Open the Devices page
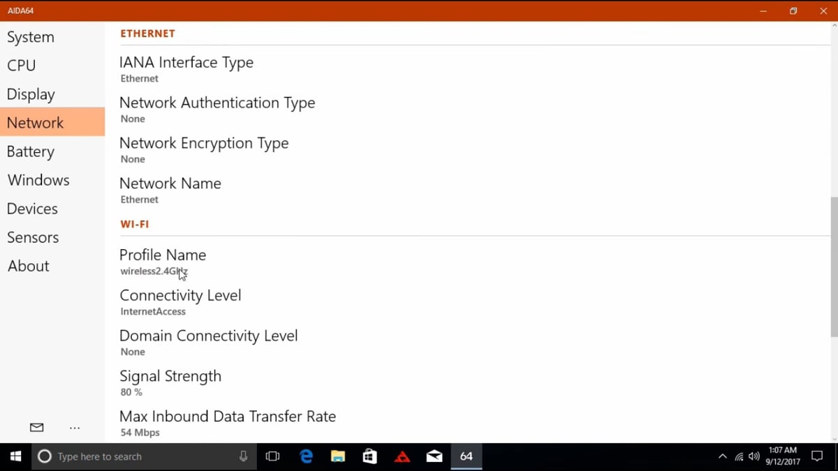838x471 pixels. tap(52, 209)
